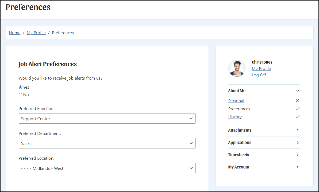This screenshot has width=319, height=192.
Task: Select the Yes radio button for job alerts
Action: click(x=20, y=87)
